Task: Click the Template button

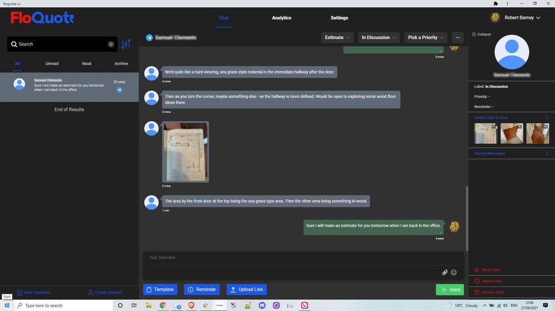Action: 160,289
